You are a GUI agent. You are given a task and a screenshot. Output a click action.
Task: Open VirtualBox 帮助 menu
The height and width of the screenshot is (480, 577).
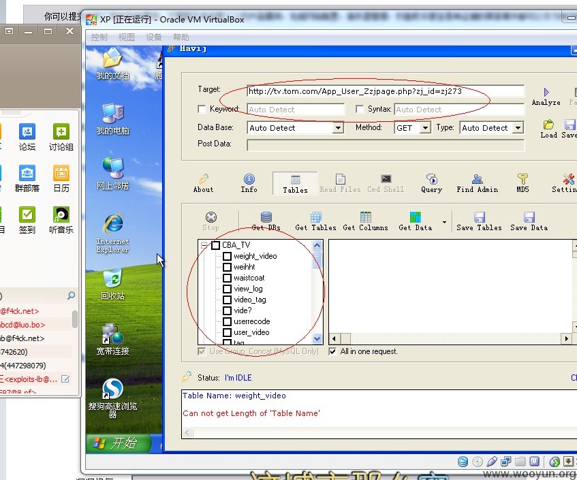181,37
